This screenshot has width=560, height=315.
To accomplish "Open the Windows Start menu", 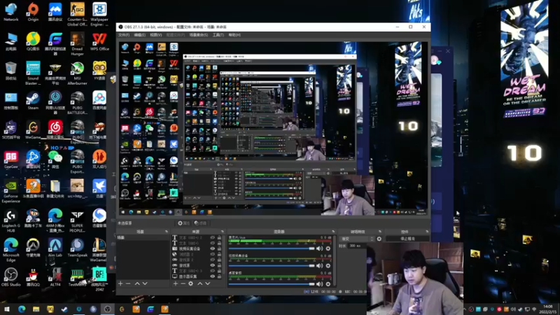I will point(7,309).
